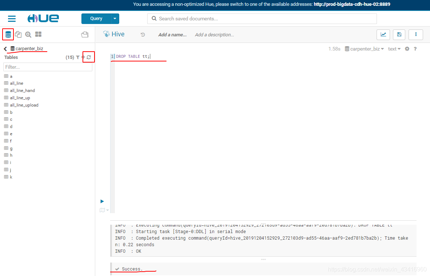Refresh the Tables list
Viewport: 430px width, 276px height.
(89, 57)
